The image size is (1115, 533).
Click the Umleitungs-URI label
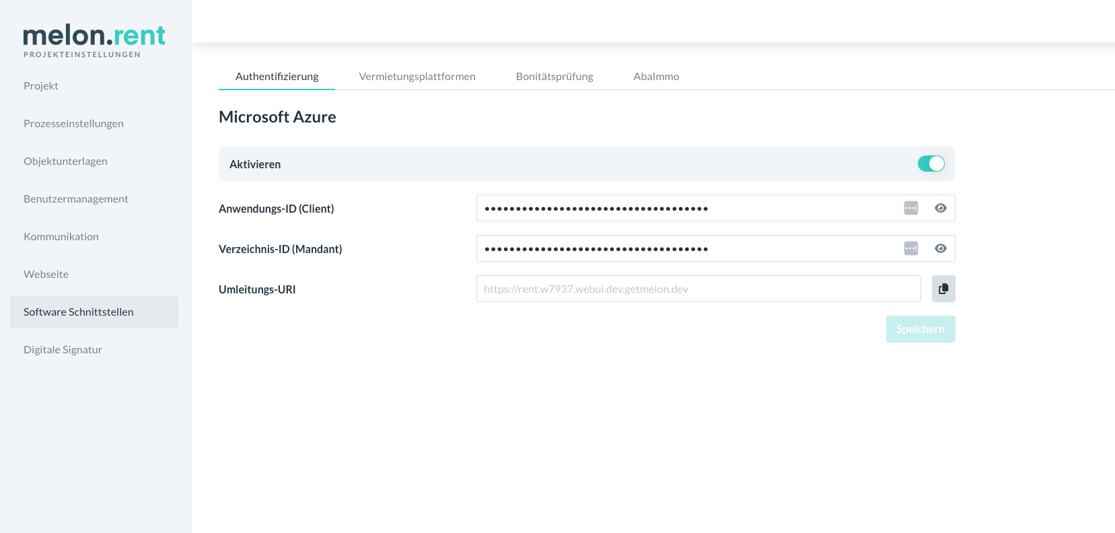click(257, 289)
